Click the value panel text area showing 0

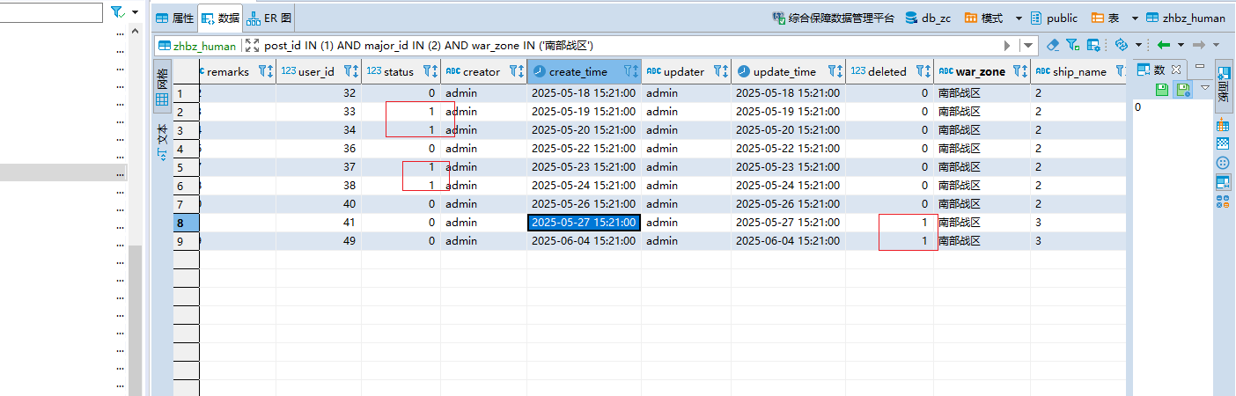pyautogui.click(x=1172, y=246)
